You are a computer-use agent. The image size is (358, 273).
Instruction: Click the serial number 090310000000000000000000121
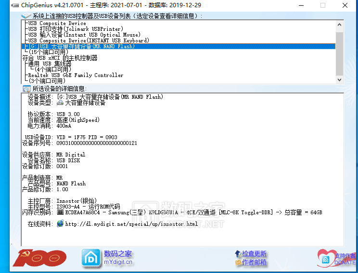pyautogui.click(x=97, y=143)
